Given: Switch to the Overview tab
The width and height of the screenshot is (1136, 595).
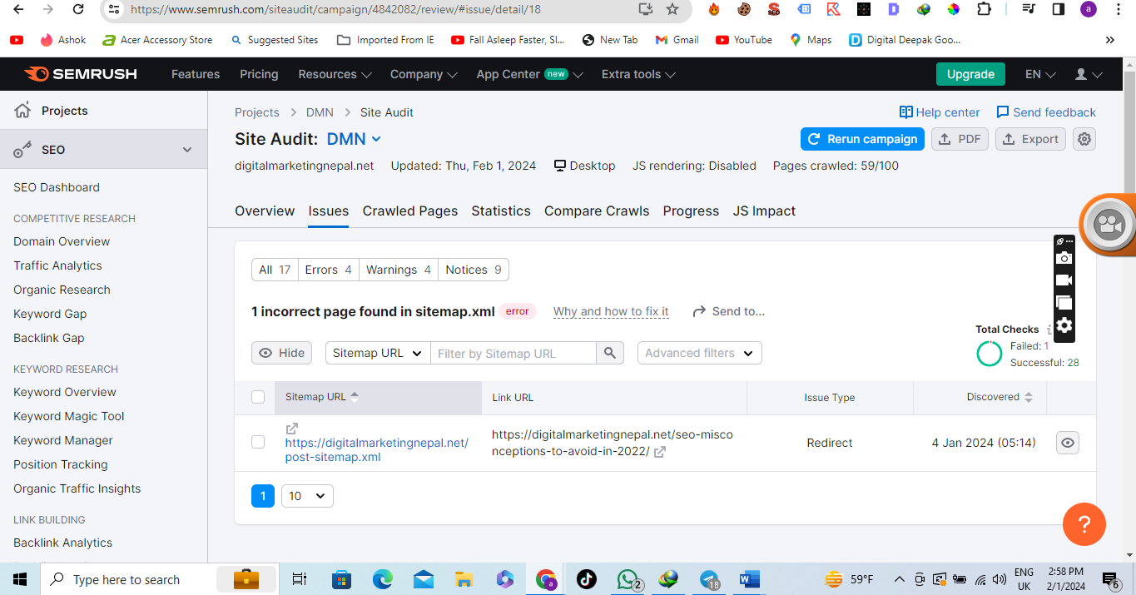Looking at the screenshot, I should [x=265, y=211].
